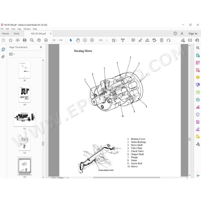Screen dimensions: 201x201
Task: Rotate the page view clockwise
Action: click(169, 40)
